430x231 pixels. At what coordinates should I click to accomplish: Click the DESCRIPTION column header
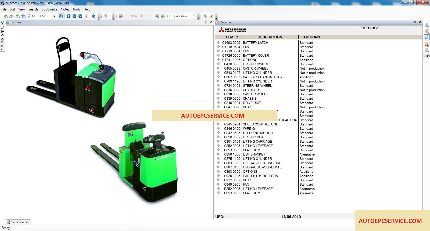[270, 37]
